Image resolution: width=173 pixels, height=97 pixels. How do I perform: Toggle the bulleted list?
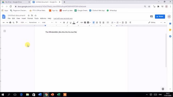(118, 22)
